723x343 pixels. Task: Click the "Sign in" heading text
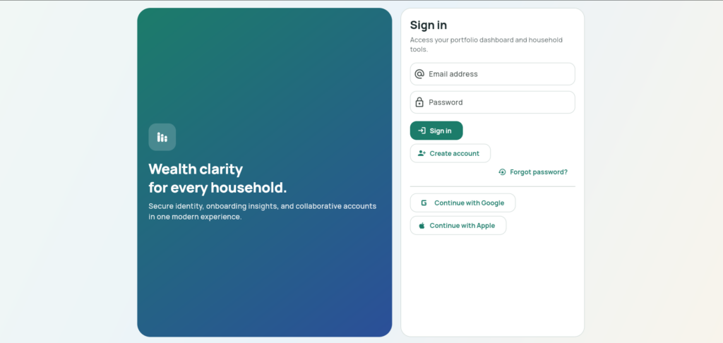point(429,25)
